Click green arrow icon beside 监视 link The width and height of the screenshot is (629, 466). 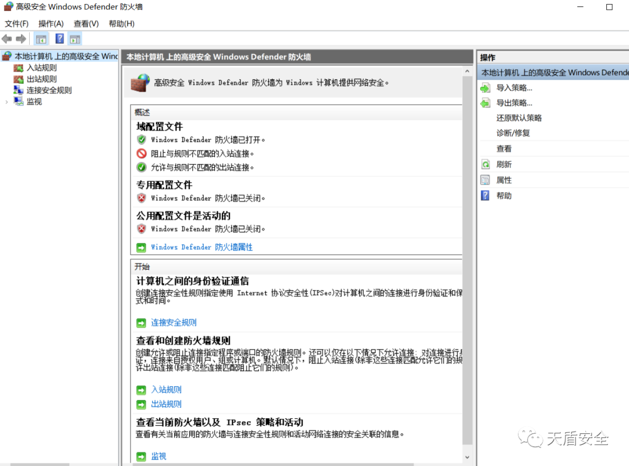(x=141, y=456)
